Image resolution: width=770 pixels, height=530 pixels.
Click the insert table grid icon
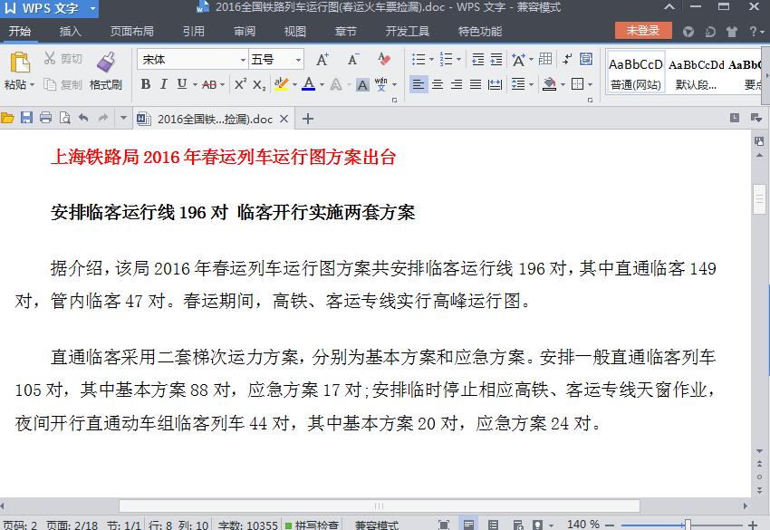[545, 59]
